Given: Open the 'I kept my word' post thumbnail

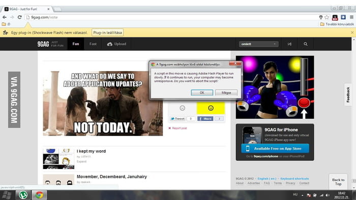Looking at the screenshot, I should coord(58,159).
